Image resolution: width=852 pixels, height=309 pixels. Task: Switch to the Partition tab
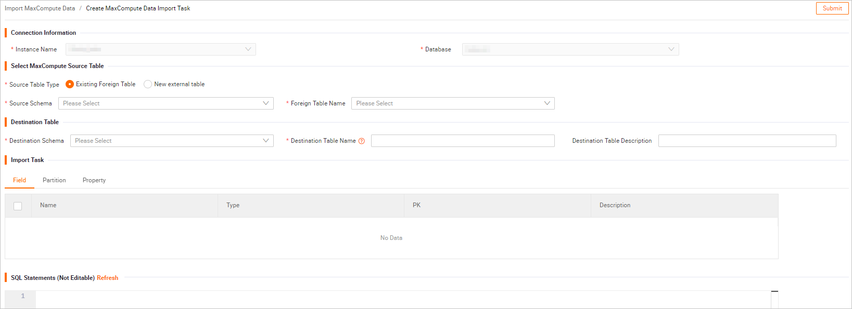coord(54,180)
